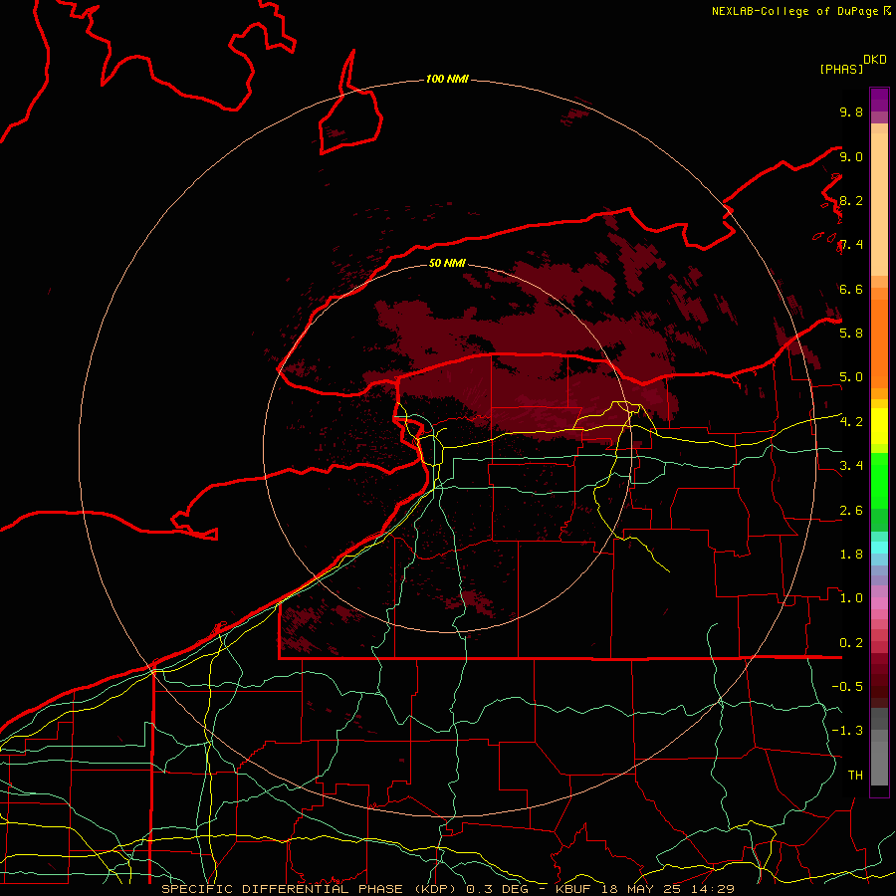The height and width of the screenshot is (896, 896).
Task: Click the 5.0 color scale value
Action: pos(851,377)
